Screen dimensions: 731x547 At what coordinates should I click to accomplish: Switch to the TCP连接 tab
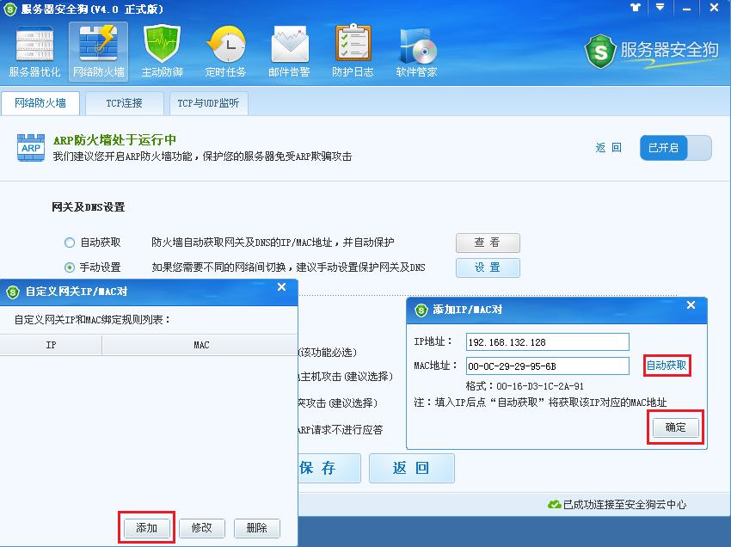[123, 102]
